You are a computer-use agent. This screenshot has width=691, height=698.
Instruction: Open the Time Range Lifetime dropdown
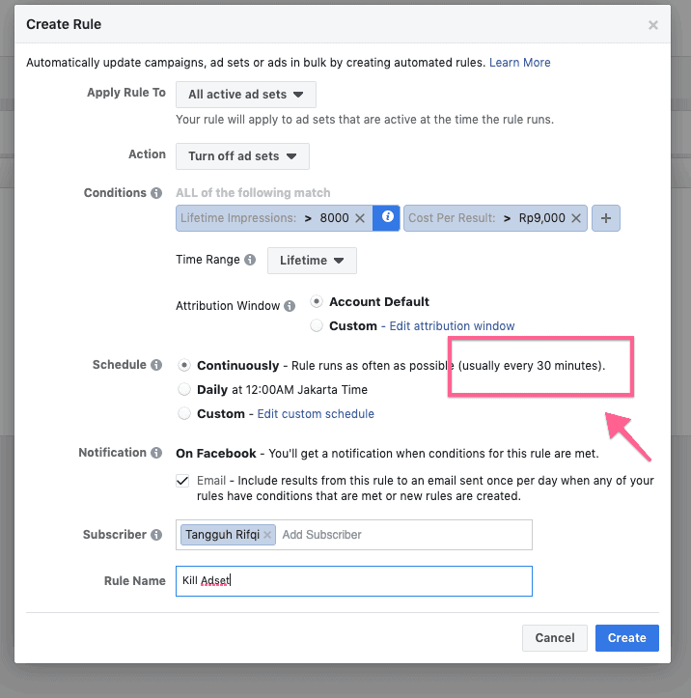312,261
